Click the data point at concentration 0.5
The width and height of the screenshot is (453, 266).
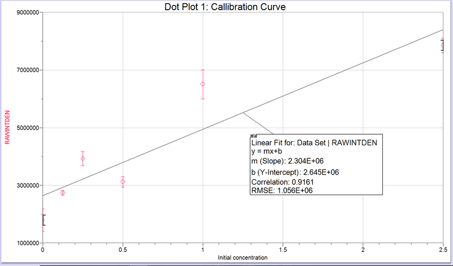(x=123, y=182)
